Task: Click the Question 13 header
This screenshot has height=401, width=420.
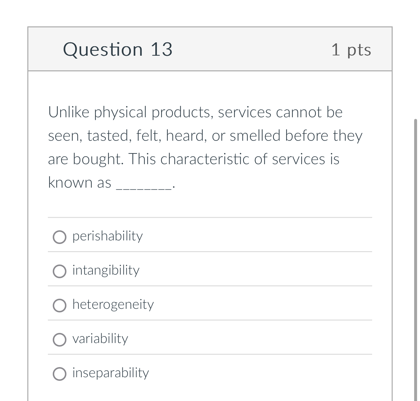Action: click(x=119, y=49)
